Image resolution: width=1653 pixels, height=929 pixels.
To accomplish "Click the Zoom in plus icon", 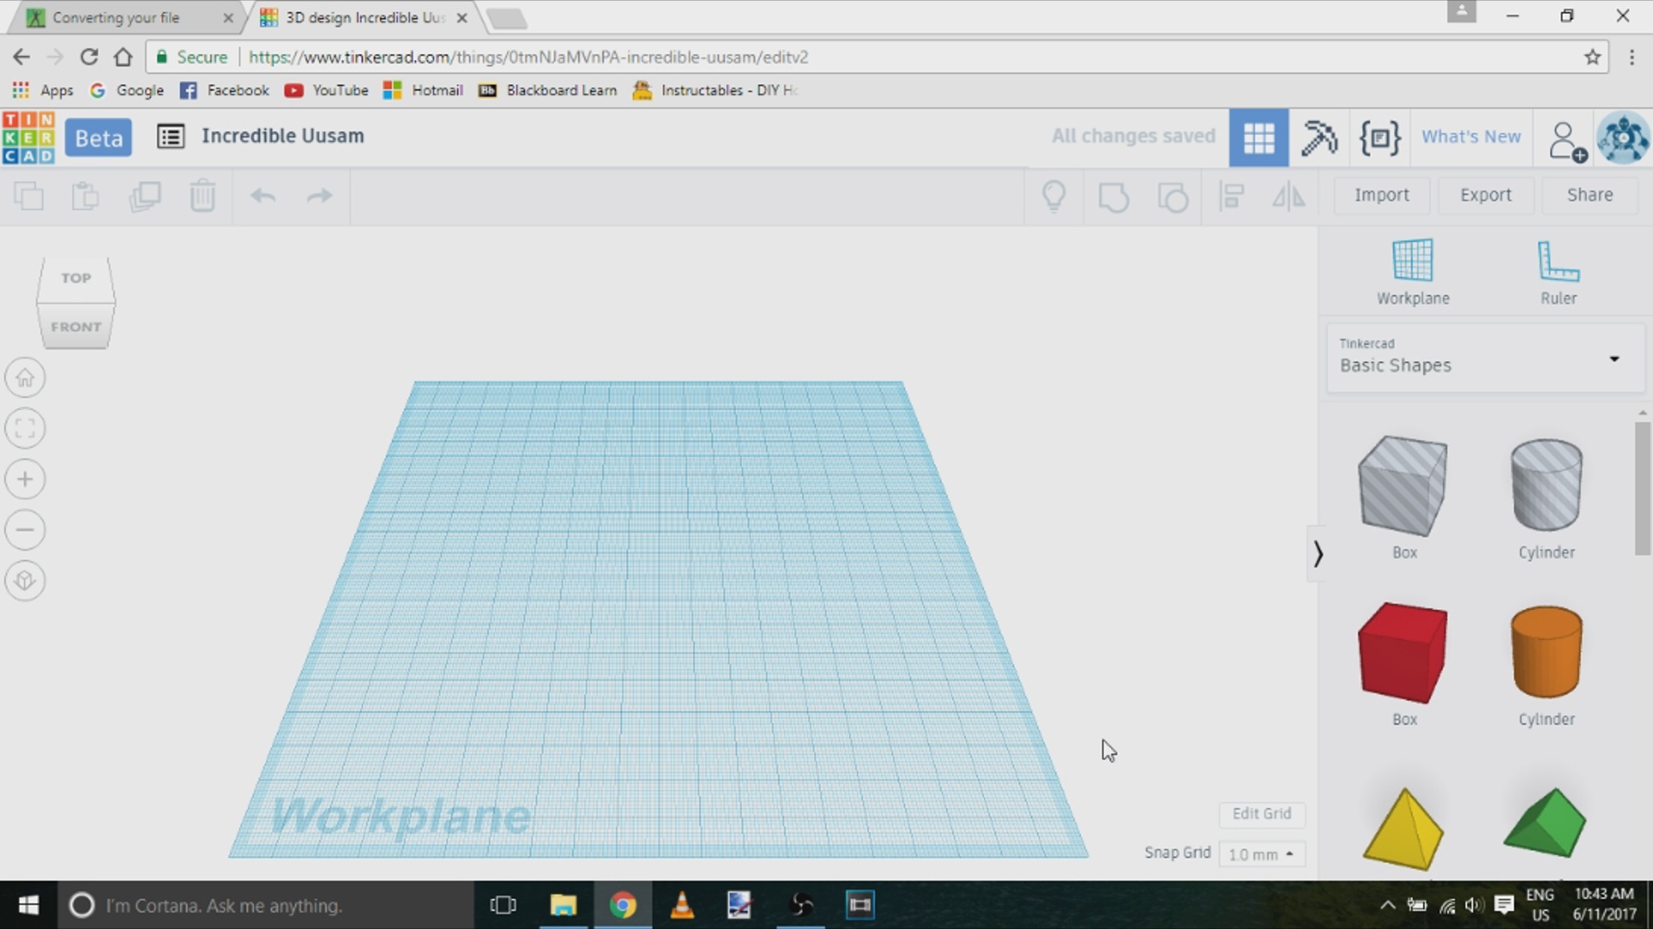I will pos(25,479).
